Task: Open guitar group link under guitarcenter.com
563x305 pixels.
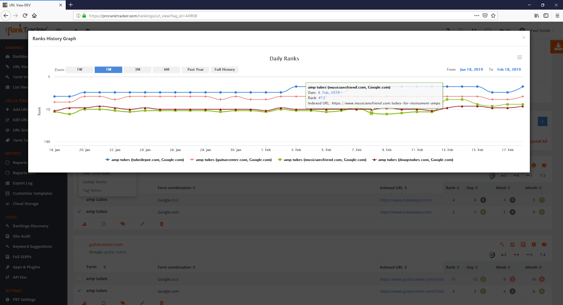Action: tap(109, 252)
